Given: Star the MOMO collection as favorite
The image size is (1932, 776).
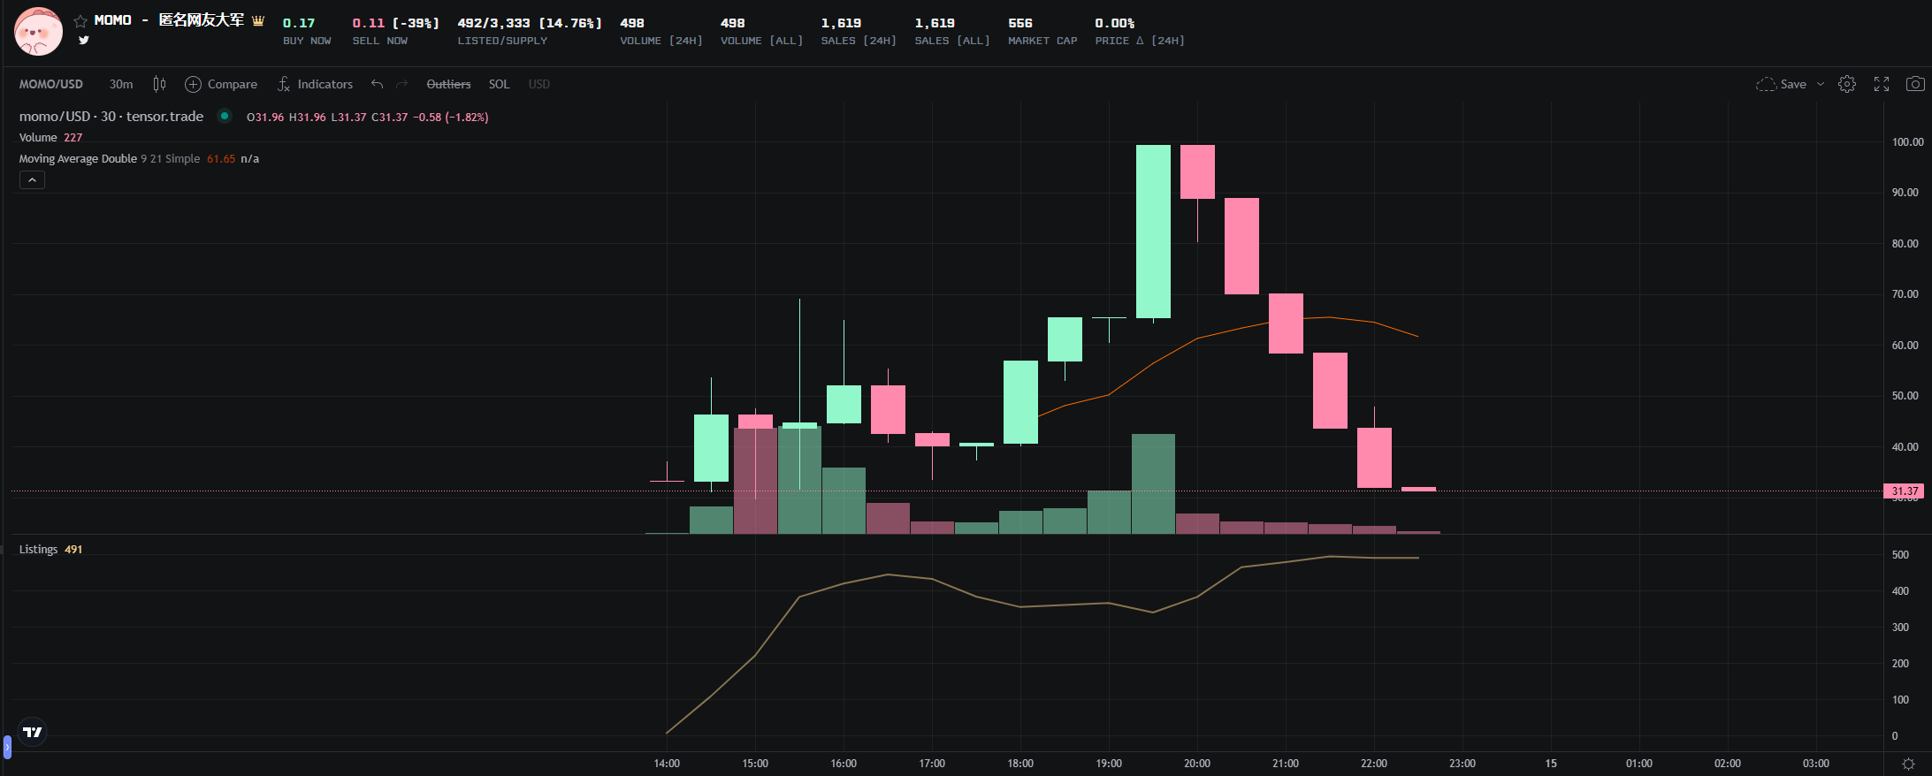Looking at the screenshot, I should (x=80, y=20).
